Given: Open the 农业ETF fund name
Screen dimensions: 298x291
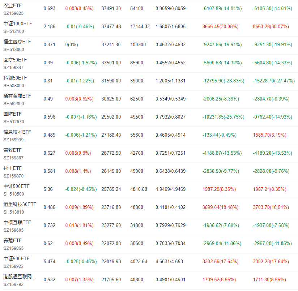Looking at the screenshot, I should pyautogui.click(x=13, y=6).
